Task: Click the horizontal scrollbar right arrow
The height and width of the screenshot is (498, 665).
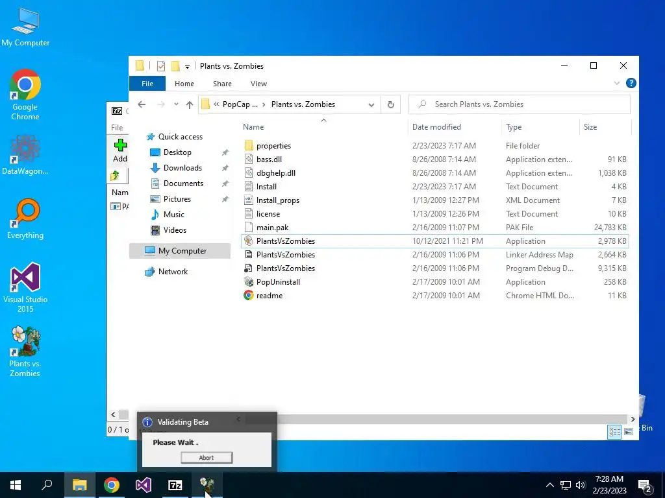Action: 633,420
